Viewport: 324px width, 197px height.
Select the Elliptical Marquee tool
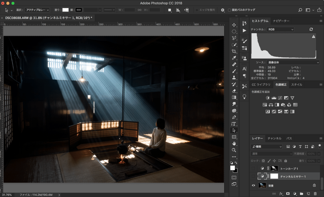point(234,31)
